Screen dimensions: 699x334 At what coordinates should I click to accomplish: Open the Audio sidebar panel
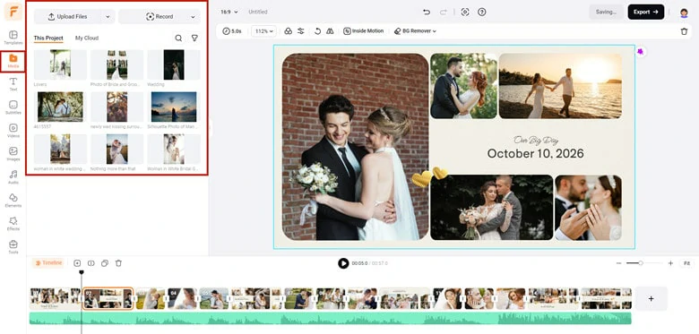coord(13,176)
